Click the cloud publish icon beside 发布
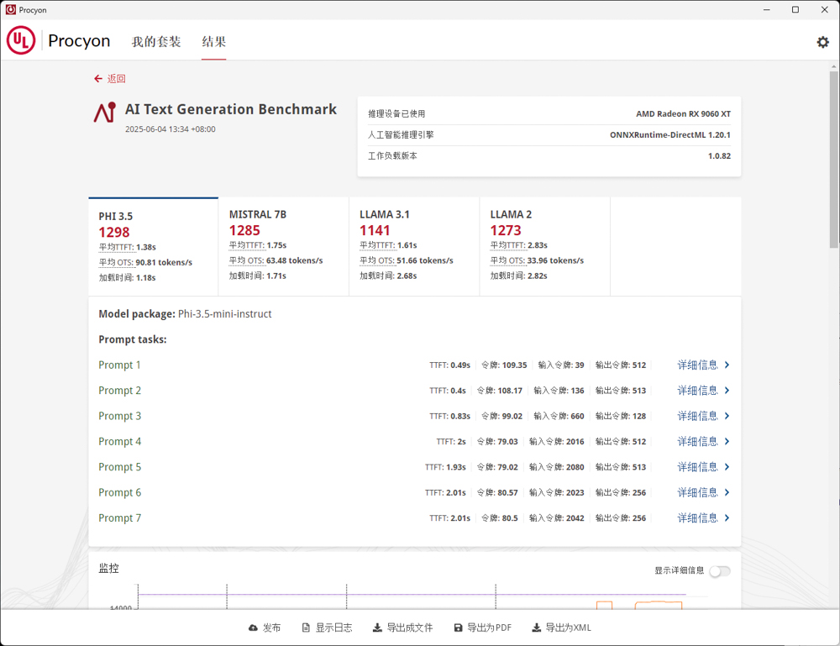Screen dimensions: 840x646 (253, 628)
